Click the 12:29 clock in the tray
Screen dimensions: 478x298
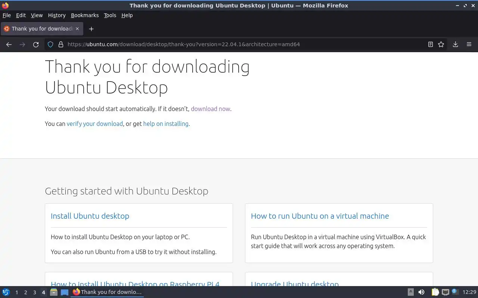point(469,292)
